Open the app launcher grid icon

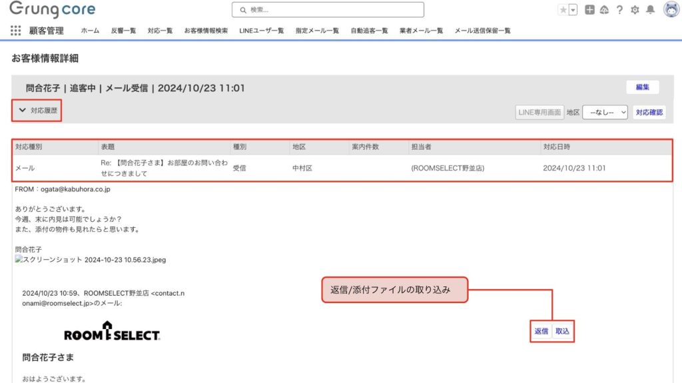pos(15,31)
